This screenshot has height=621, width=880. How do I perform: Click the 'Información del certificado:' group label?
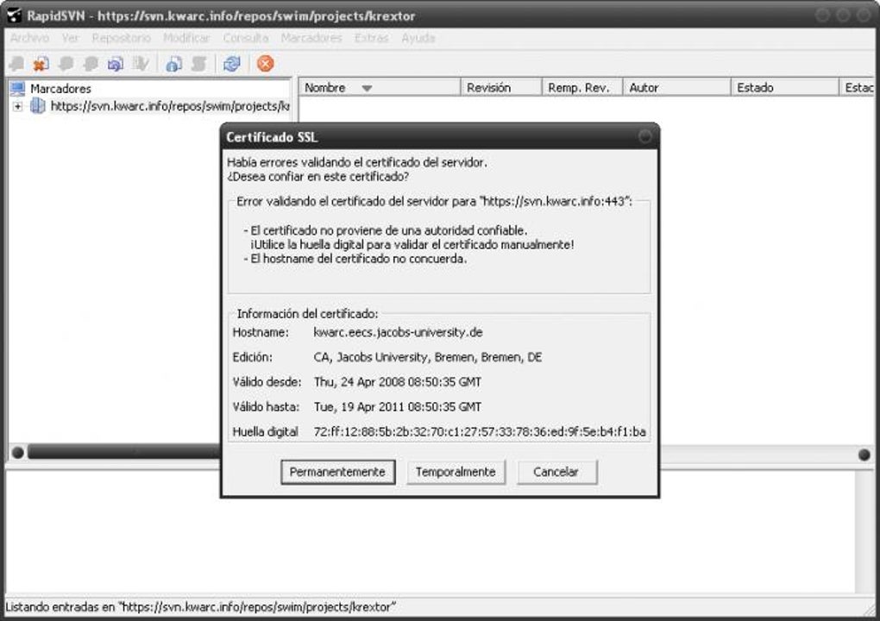point(307,314)
